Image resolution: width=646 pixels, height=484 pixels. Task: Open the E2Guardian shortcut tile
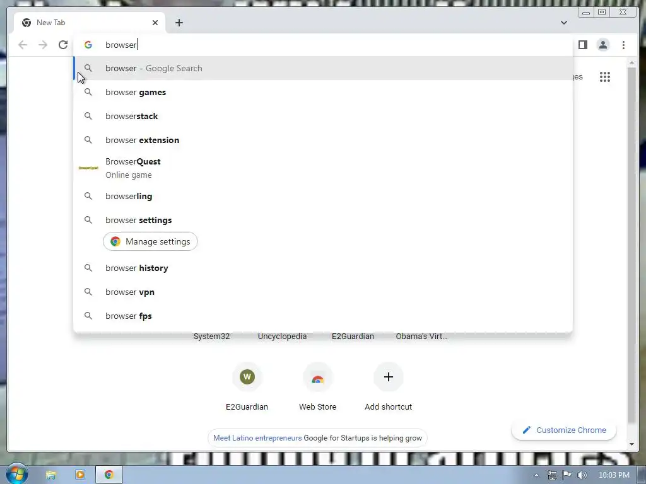[x=247, y=387]
